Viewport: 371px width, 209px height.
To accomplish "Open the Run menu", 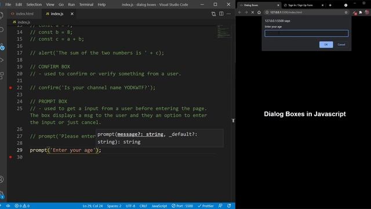I will point(71,5).
